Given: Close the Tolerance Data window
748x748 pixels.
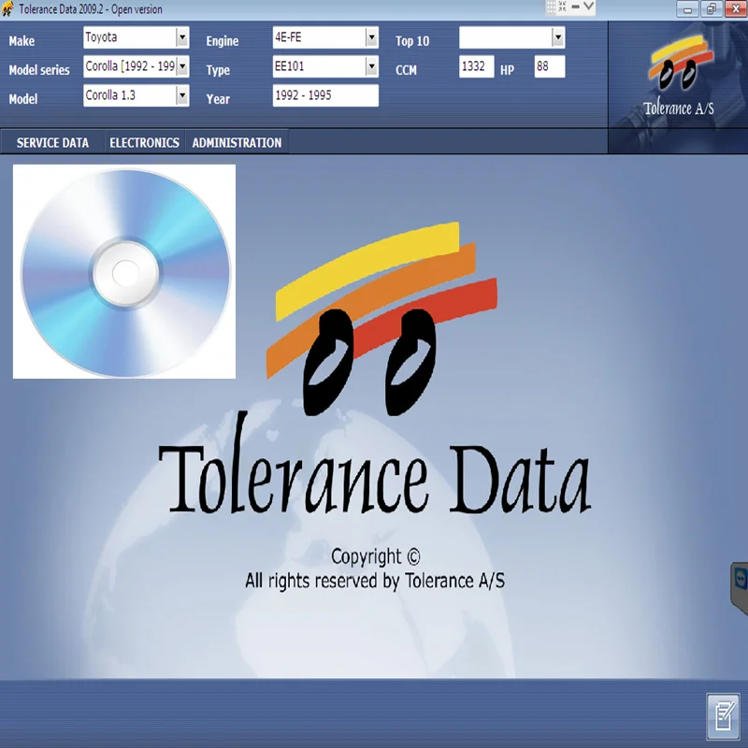Looking at the screenshot, I should coord(736,9).
